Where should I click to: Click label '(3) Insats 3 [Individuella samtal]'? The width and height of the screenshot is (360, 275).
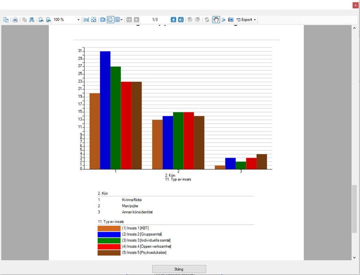click(146, 240)
